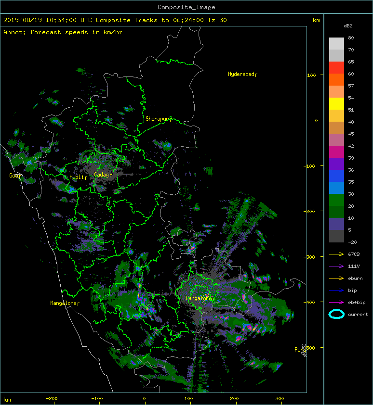The image size is (373, 405).
Task: Click the -400 tick on vertical km axis
Action: point(309,302)
